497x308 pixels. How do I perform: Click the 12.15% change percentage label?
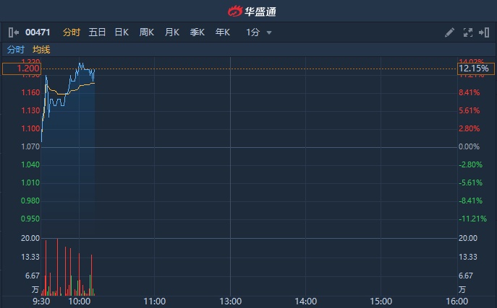tap(475, 69)
